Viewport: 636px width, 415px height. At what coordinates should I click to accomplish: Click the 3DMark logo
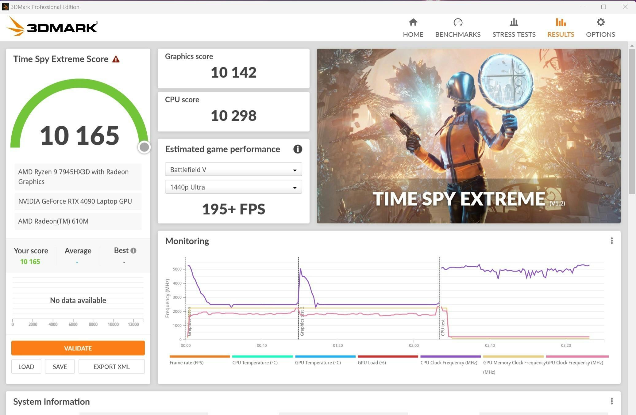pyautogui.click(x=52, y=27)
